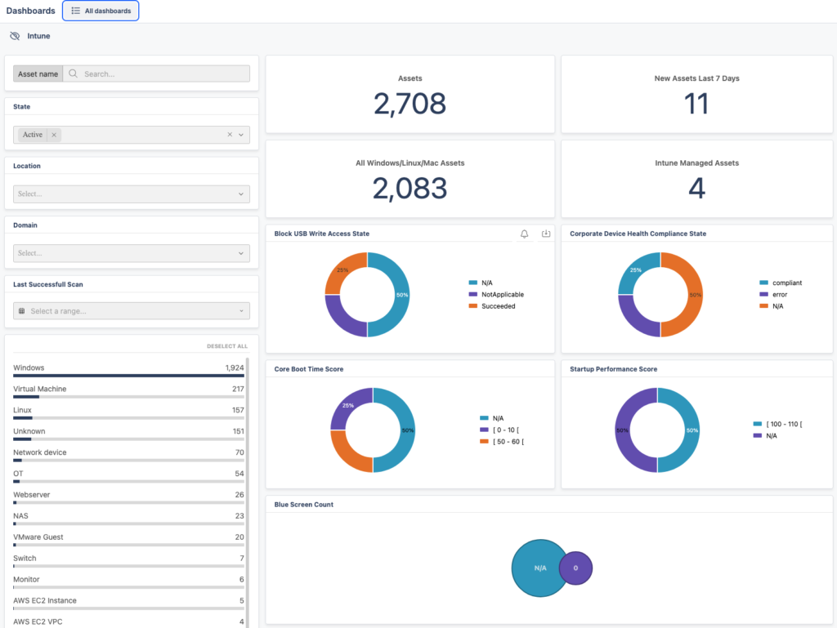Toggle N/A legend in Compliance State chart
This screenshot has height=628, width=837.
tap(772, 306)
